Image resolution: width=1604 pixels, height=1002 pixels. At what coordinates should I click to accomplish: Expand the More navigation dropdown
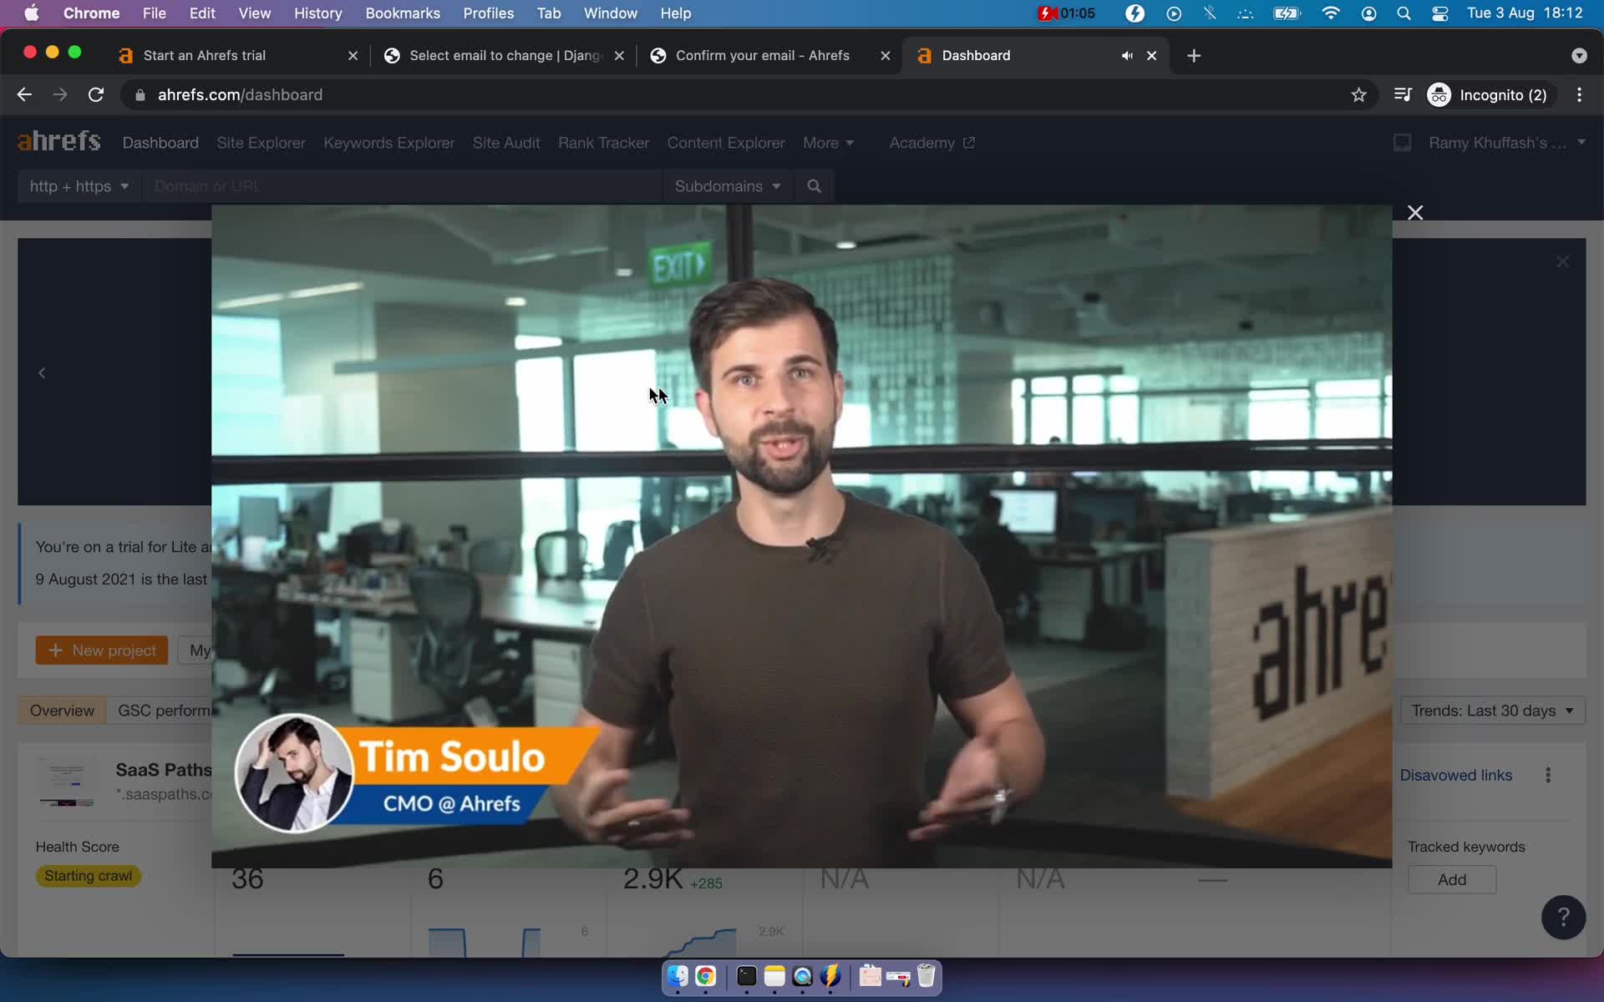pyautogui.click(x=828, y=142)
